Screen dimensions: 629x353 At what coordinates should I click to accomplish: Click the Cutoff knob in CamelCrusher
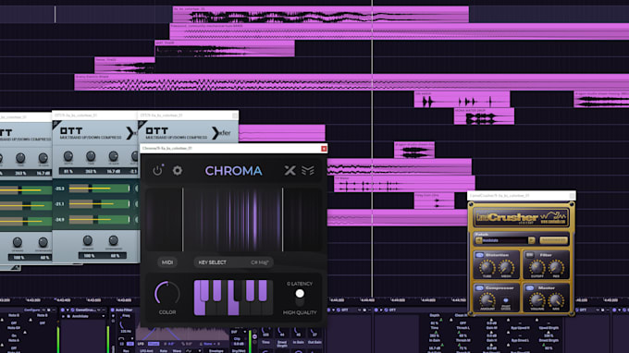(x=536, y=267)
